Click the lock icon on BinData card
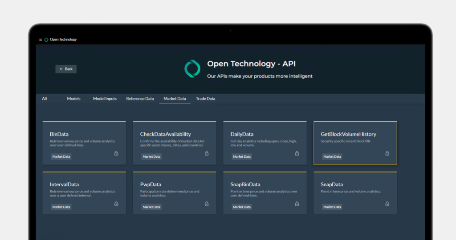The width and height of the screenshot is (456, 240). click(x=116, y=153)
